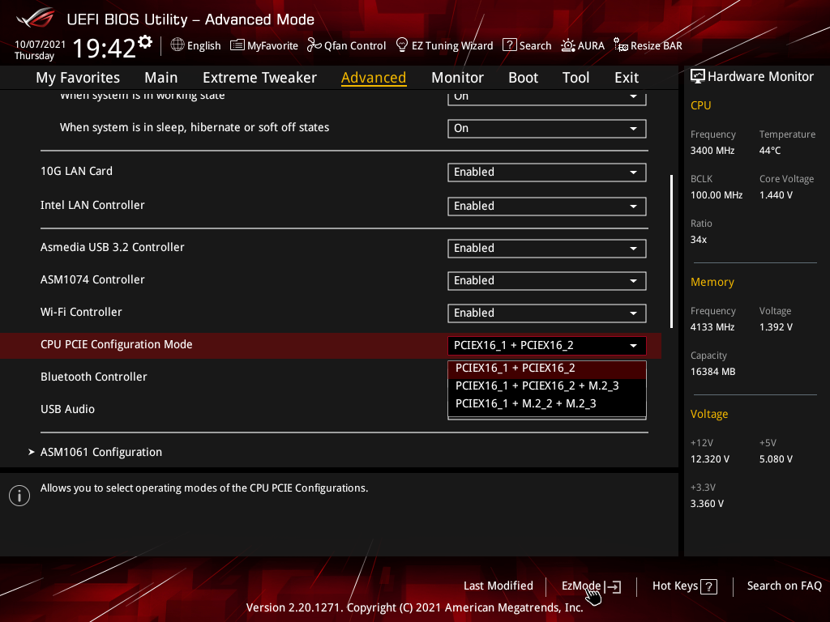
Task: Switch to EzMode
Action: (581, 586)
